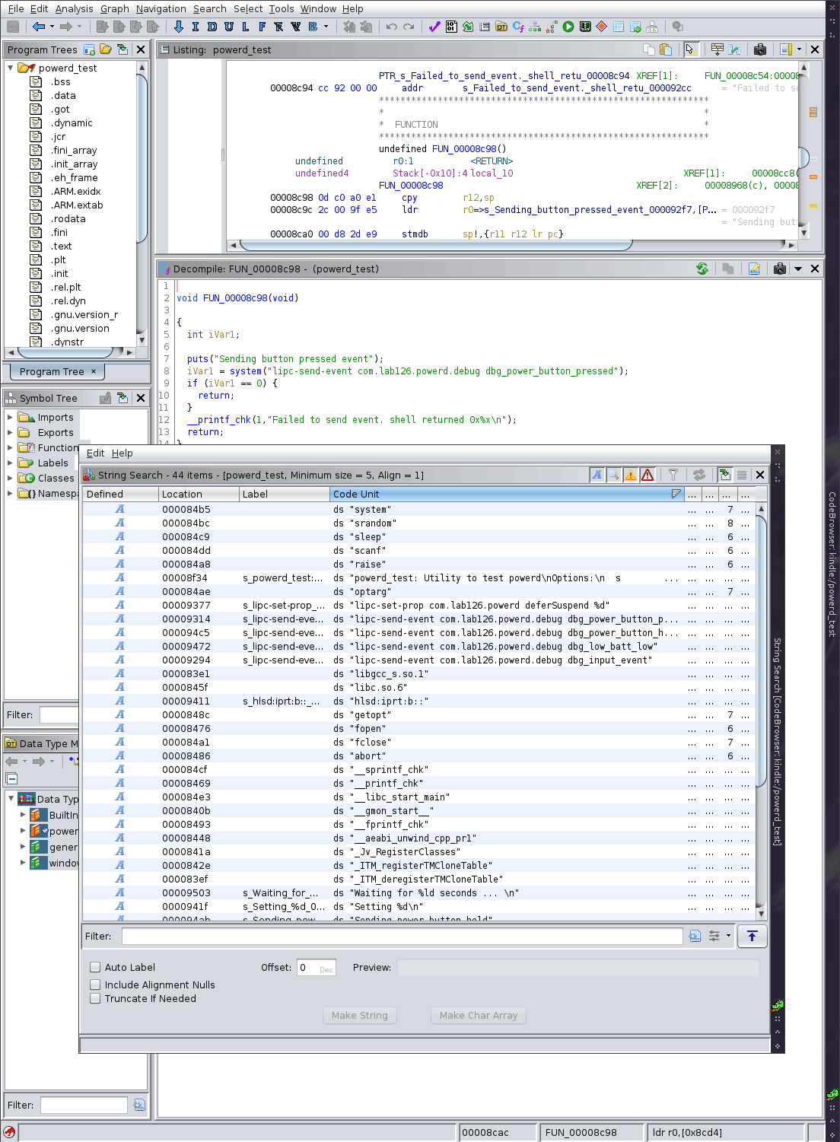Open the Decompile panel dropdown arrow menu
Screen dimensions: 840x1142
[798, 269]
